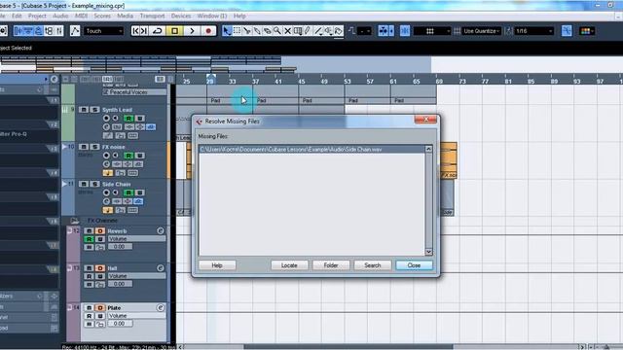
Task: Solo the Synth Lead track
Action: pyautogui.click(x=94, y=110)
